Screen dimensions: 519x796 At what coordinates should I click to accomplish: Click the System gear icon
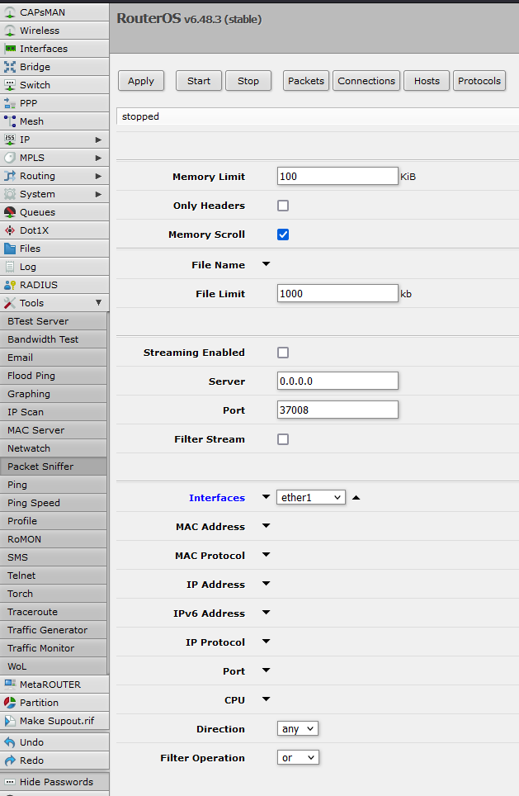click(x=10, y=194)
